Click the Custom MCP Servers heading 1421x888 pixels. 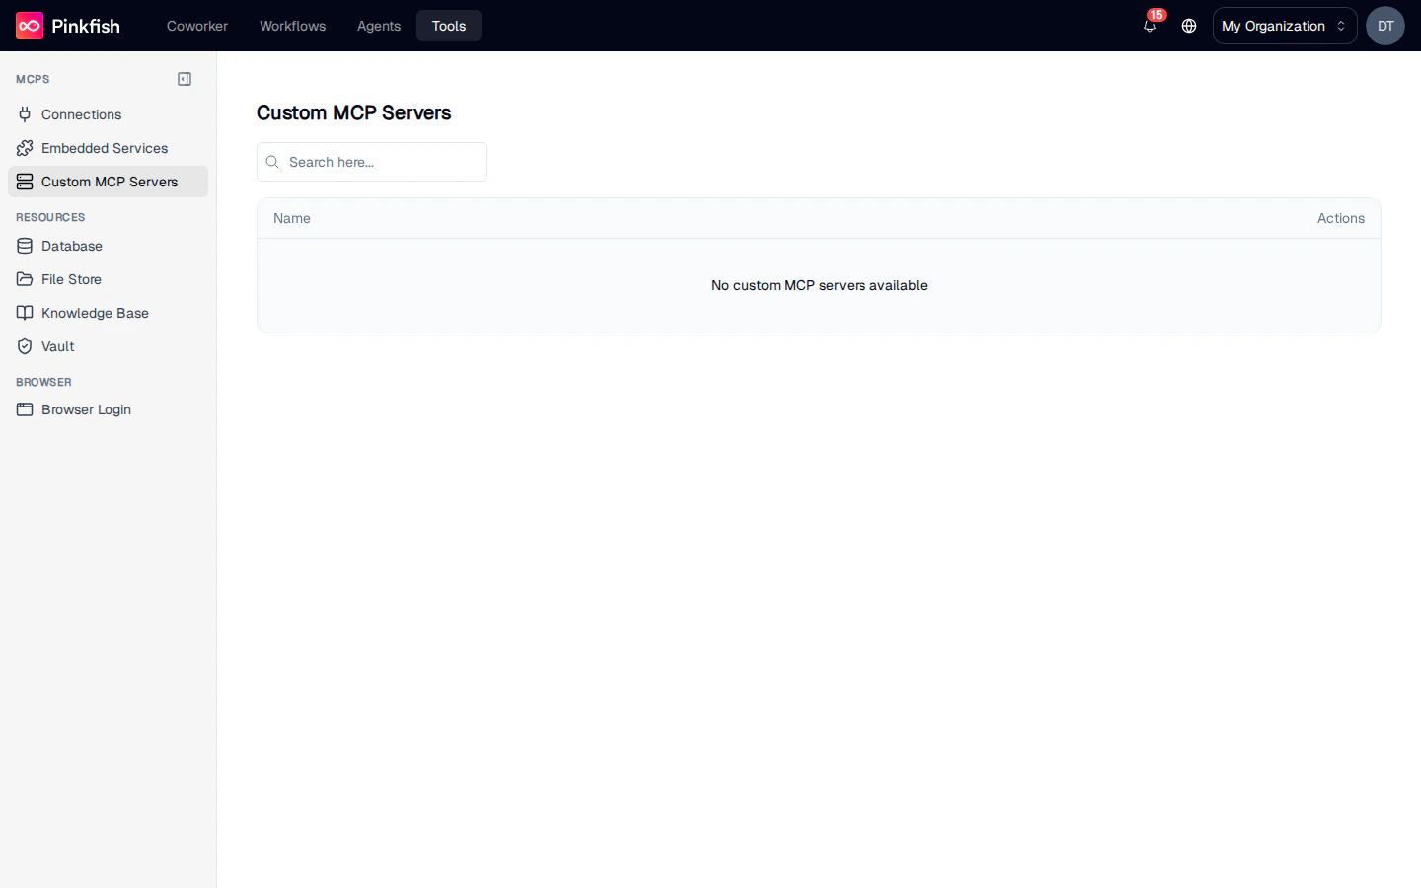tap(354, 112)
